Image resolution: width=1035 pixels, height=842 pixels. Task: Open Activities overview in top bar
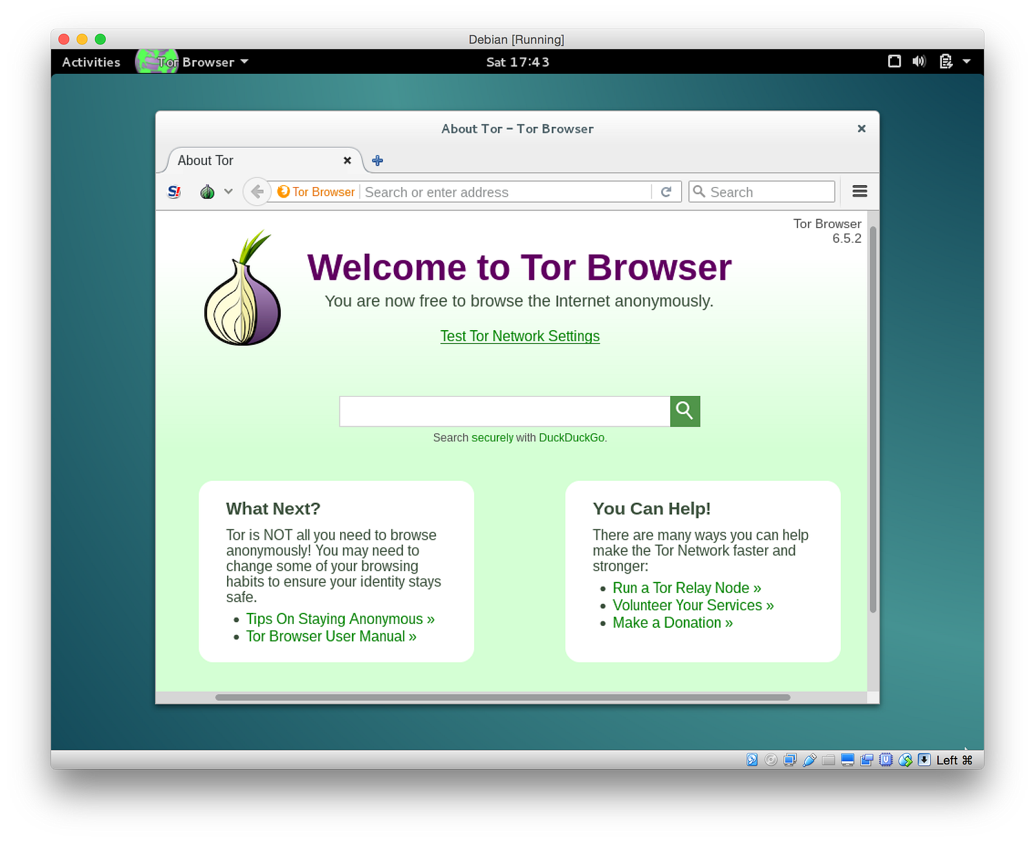pyautogui.click(x=91, y=62)
